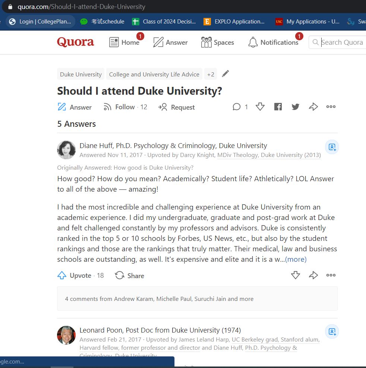This screenshot has height=368, width=366.
Task: Click share arrow on Diane Huff's answer
Action: click(x=313, y=275)
